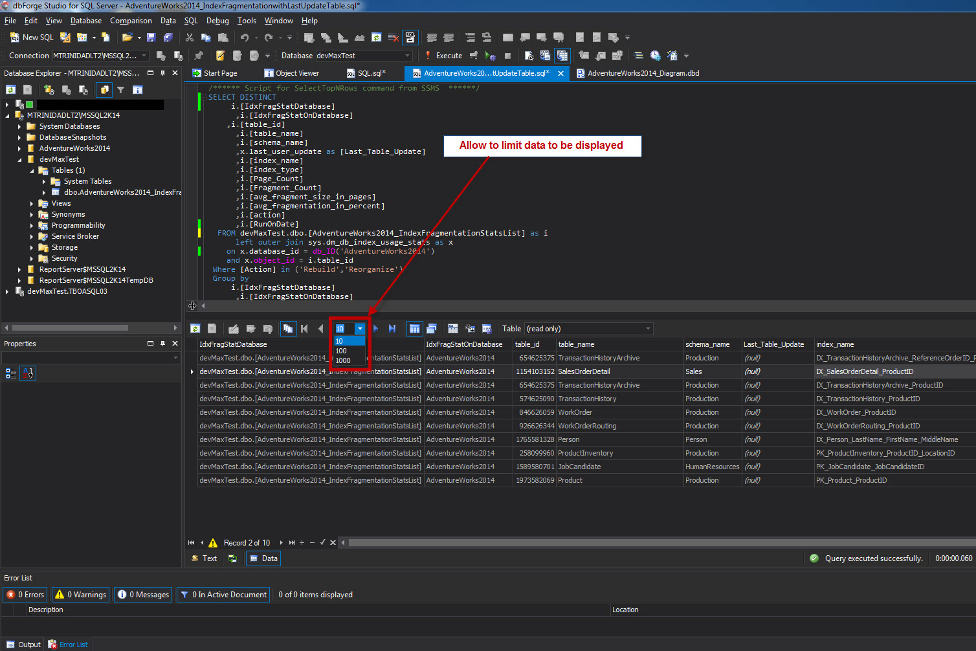
Task: Open the folder icon in top toolbar
Action: (128, 38)
